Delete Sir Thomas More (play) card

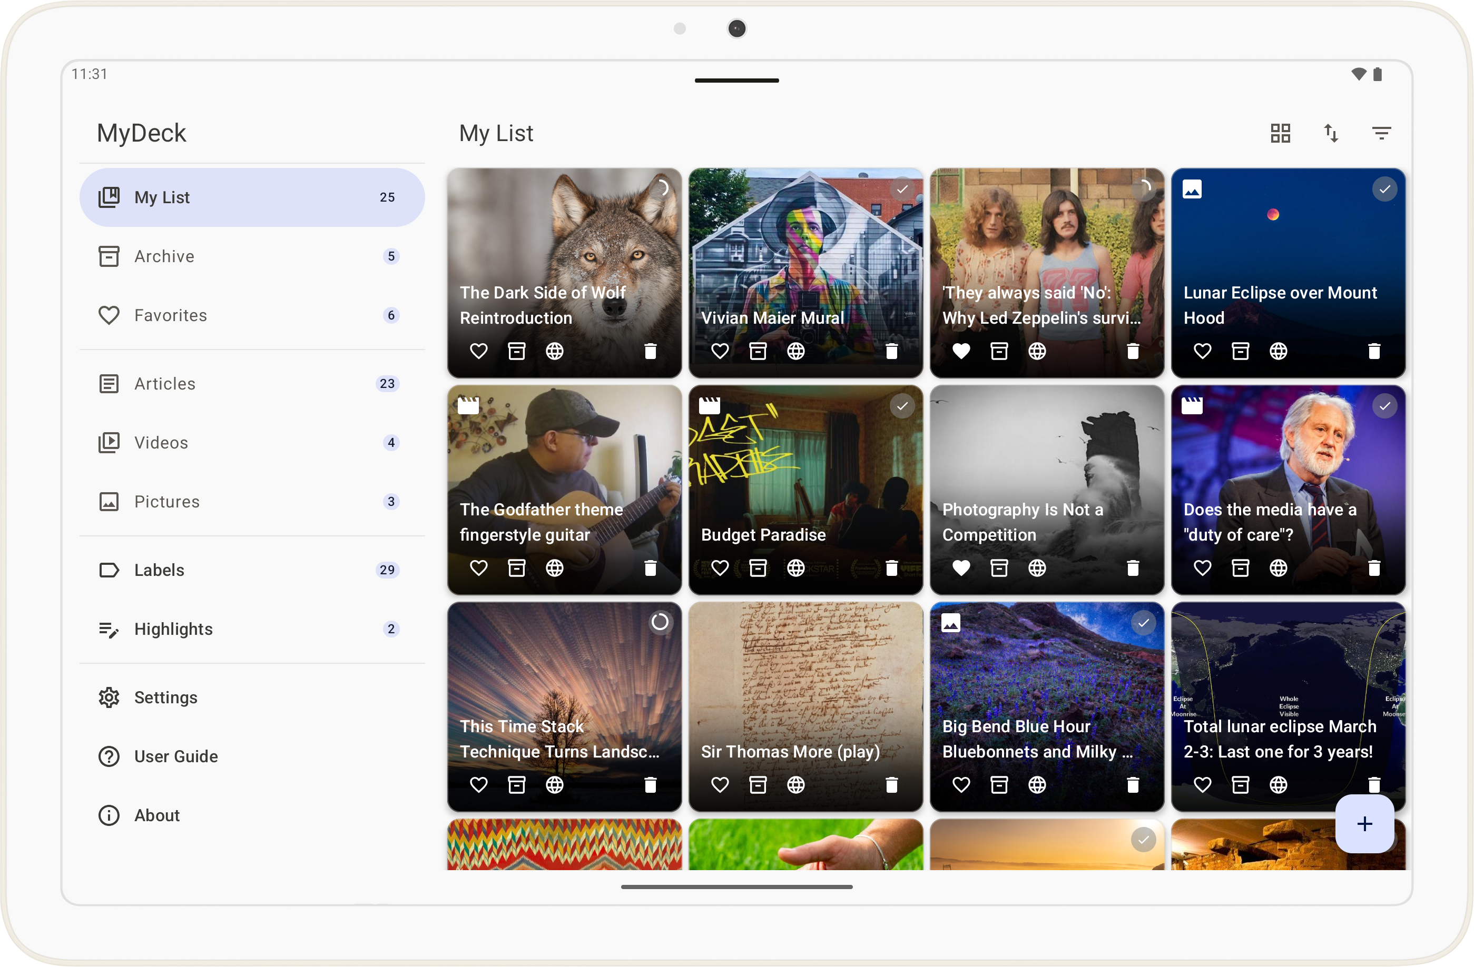(x=891, y=784)
